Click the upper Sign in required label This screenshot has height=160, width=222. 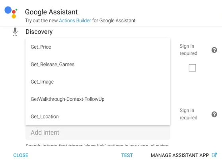point(188,50)
